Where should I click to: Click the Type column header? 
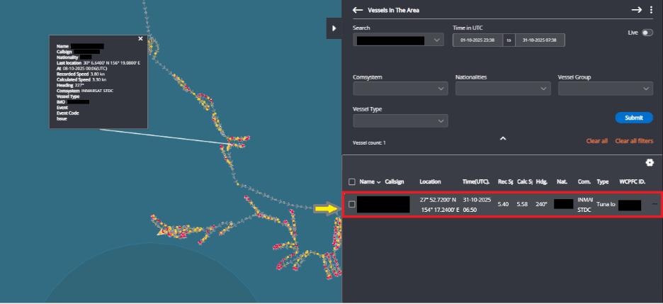click(602, 182)
